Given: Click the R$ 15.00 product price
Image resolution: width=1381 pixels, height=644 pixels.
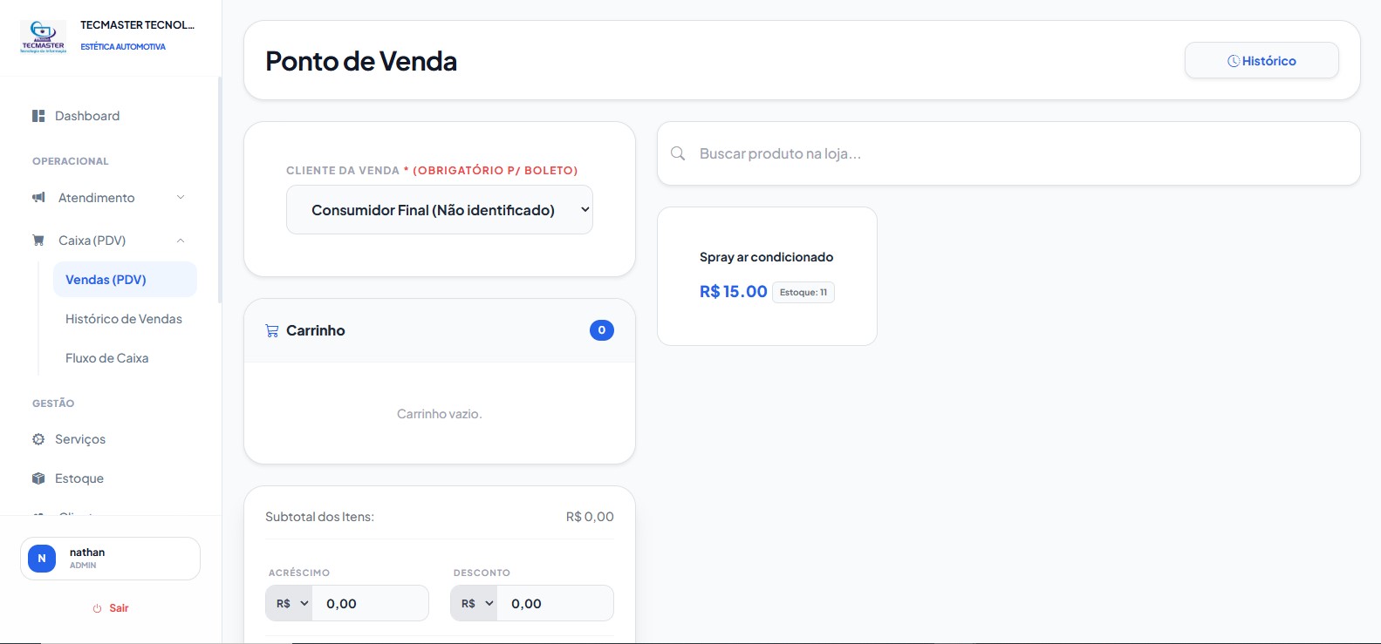Looking at the screenshot, I should click(734, 292).
